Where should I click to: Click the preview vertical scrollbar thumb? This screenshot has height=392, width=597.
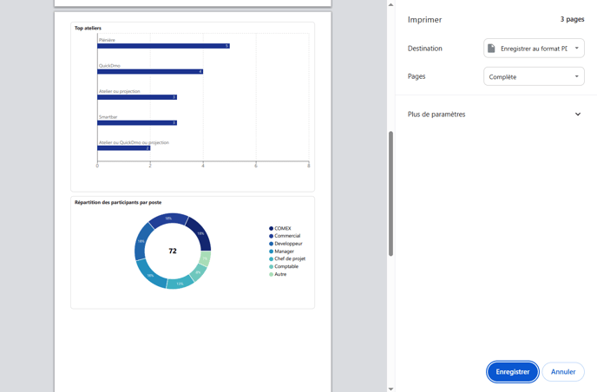[x=390, y=193]
